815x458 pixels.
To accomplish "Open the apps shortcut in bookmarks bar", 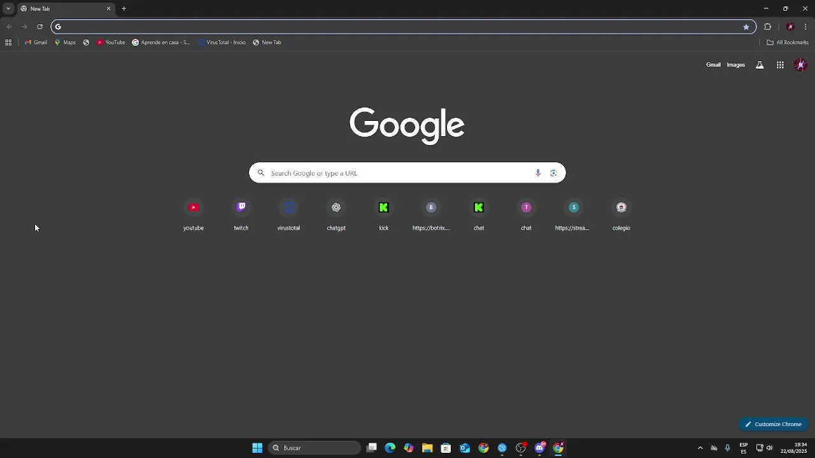I will point(8,43).
